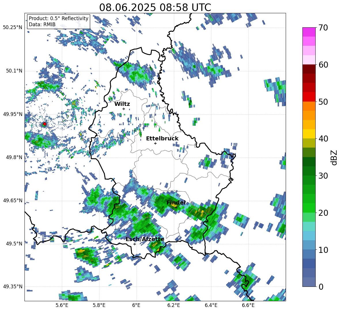
Task: Click the 50.1°N latitude label
Action: point(14,71)
